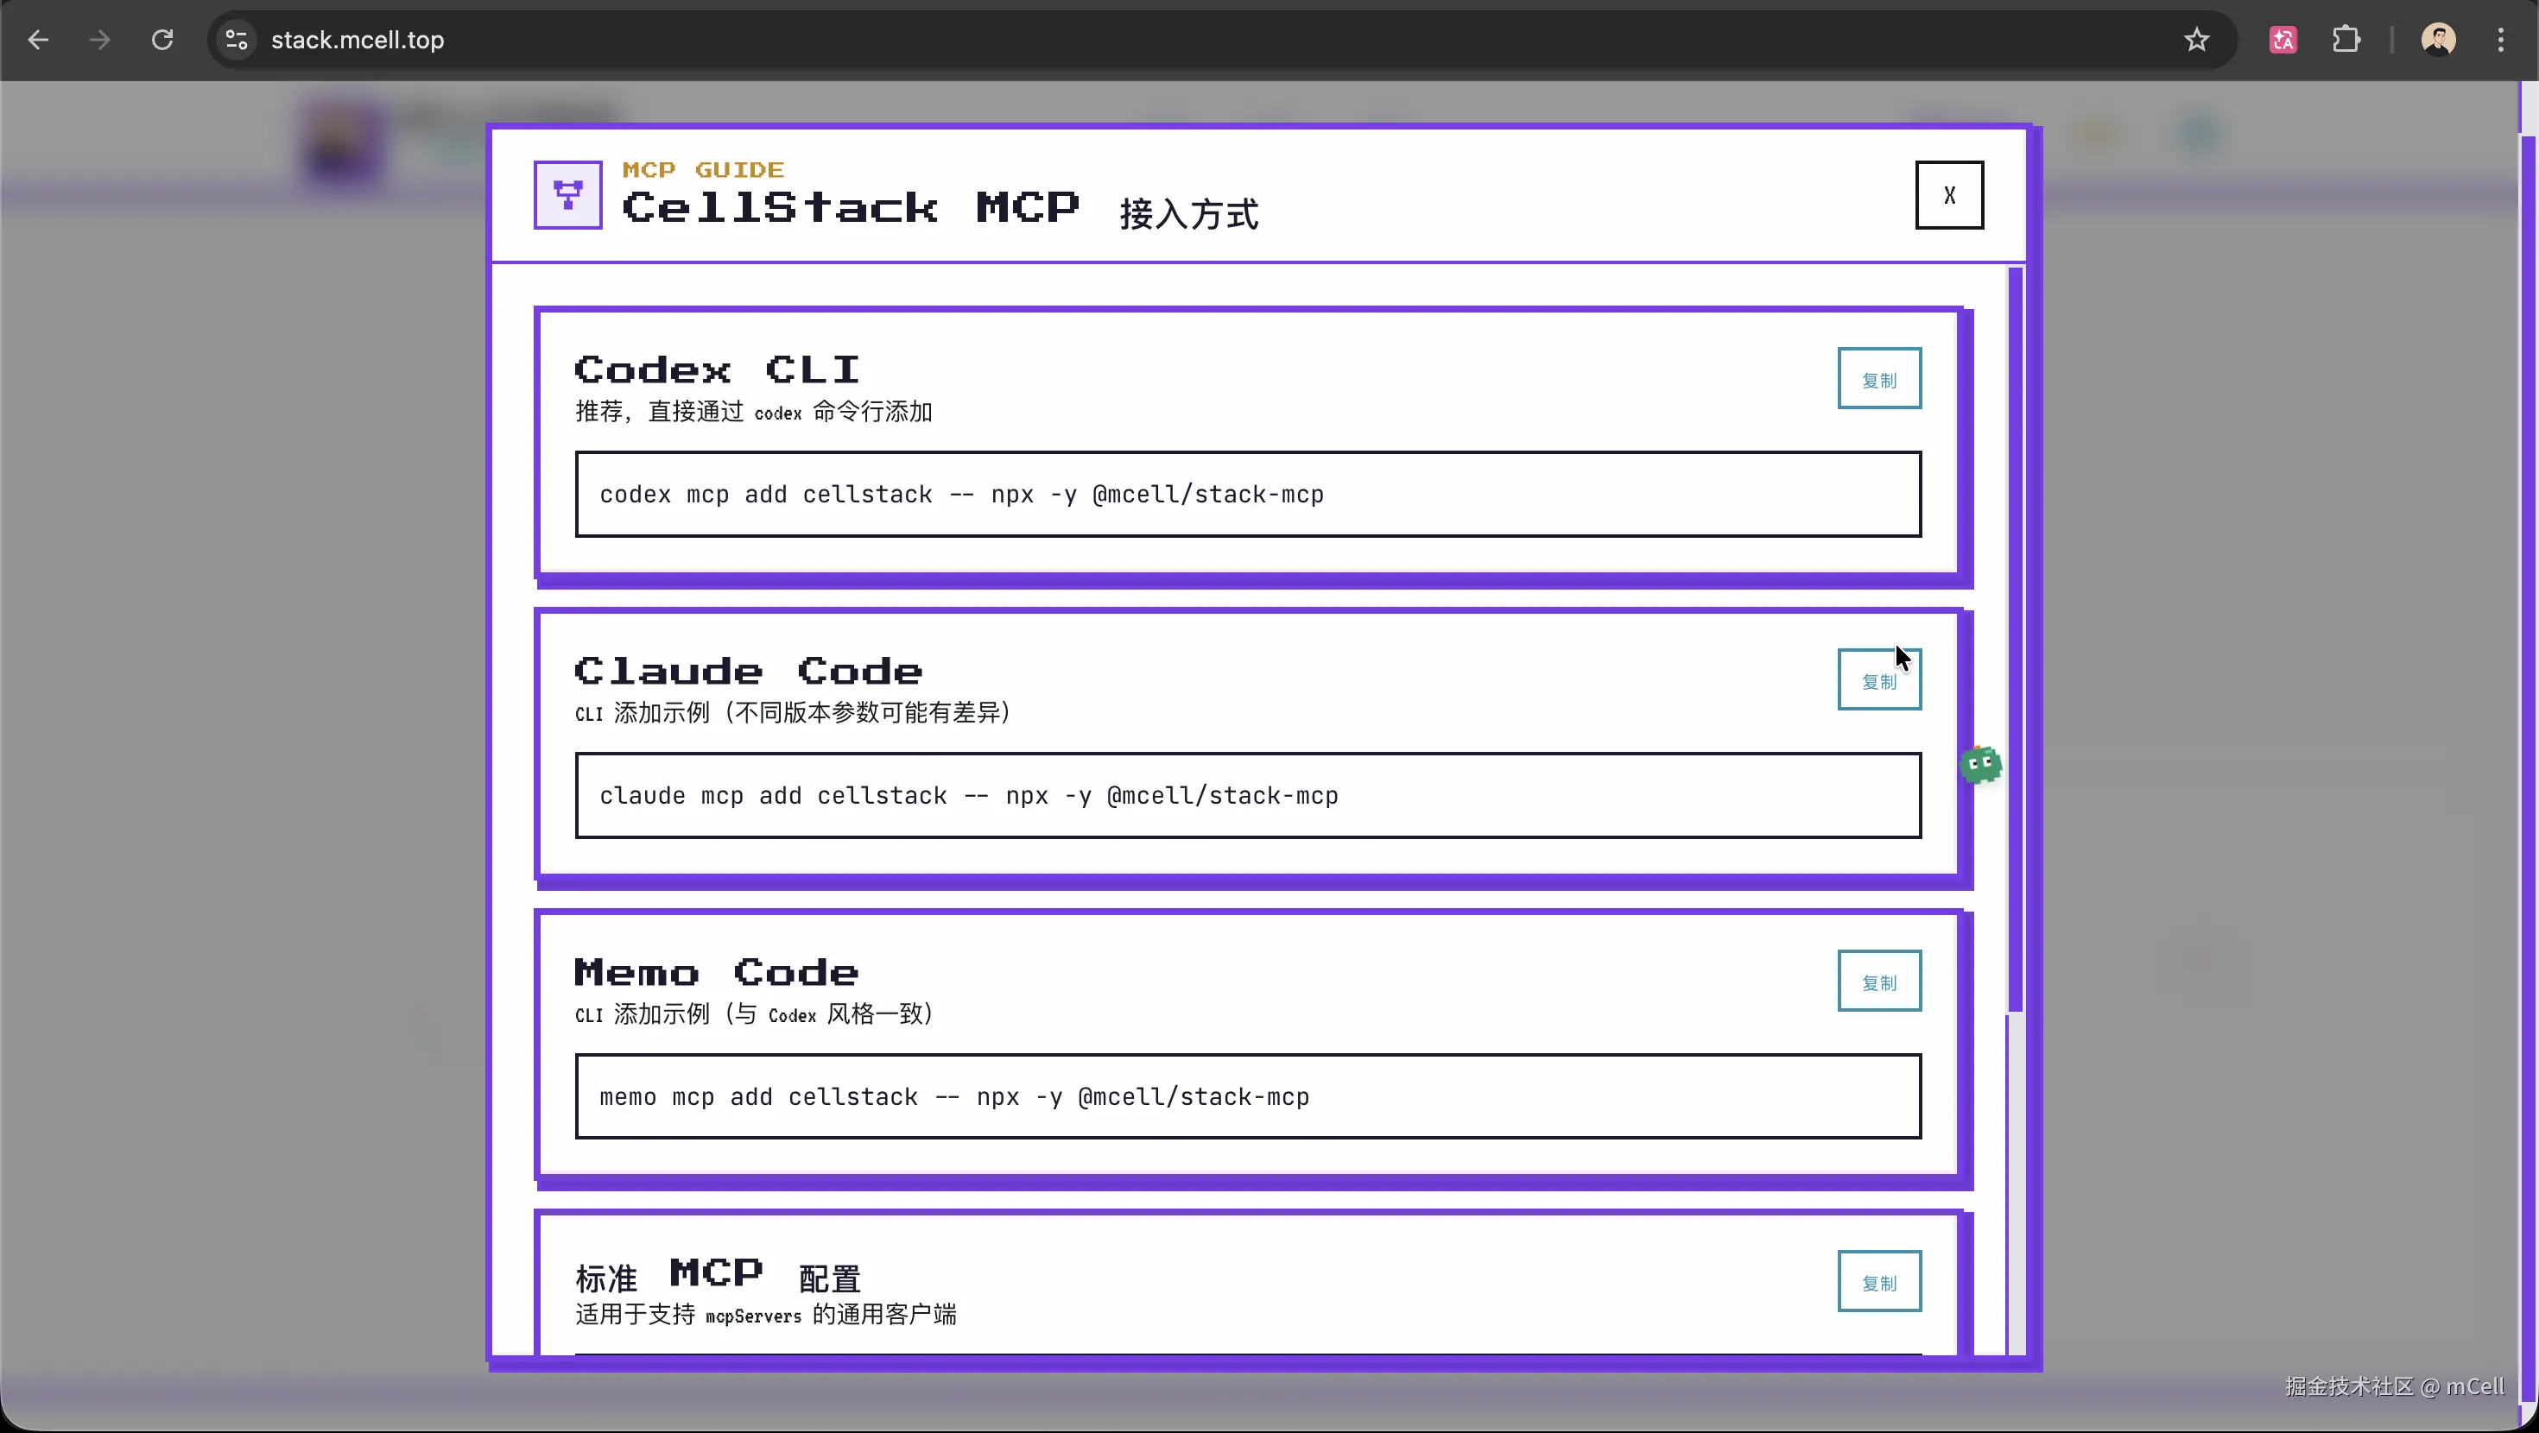Click the dialog's vertical scrollbar thumb

pyautogui.click(x=2015, y=641)
